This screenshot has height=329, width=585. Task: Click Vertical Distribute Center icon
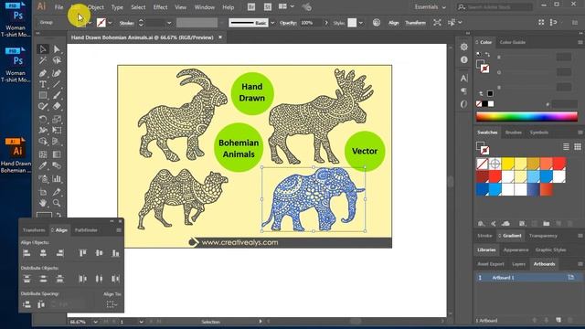click(43, 279)
